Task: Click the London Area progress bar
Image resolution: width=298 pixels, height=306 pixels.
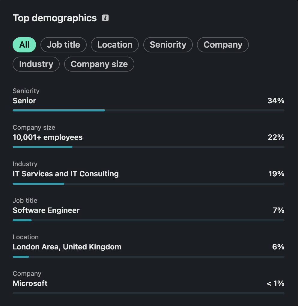Action: pos(148,257)
